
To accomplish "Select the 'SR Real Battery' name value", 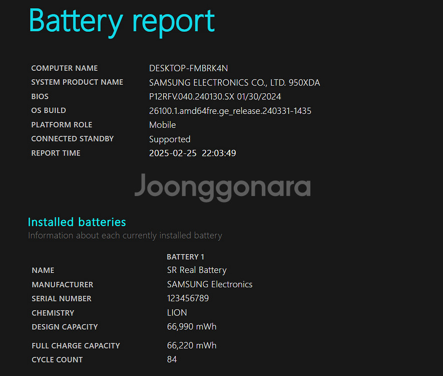I will pyautogui.click(x=197, y=270).
